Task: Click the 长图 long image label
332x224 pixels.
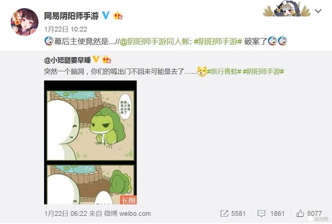Action: click(128, 200)
